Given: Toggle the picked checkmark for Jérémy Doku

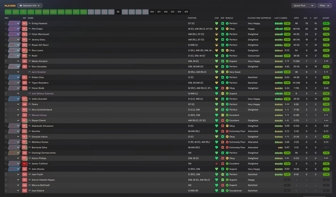Looking at the screenshot, I should [6, 40].
